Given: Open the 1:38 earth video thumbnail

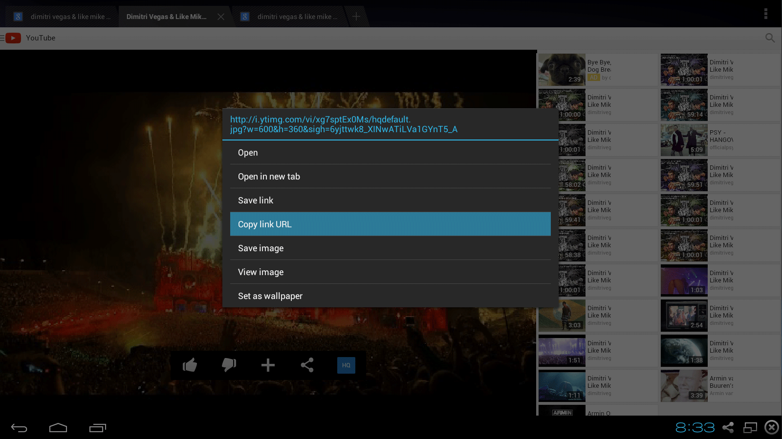Looking at the screenshot, I should pyautogui.click(x=684, y=351).
